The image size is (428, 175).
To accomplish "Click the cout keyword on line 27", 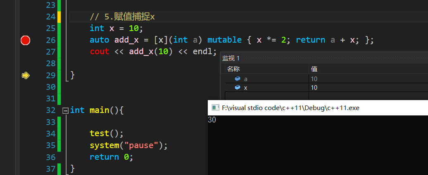I will click(100, 51).
